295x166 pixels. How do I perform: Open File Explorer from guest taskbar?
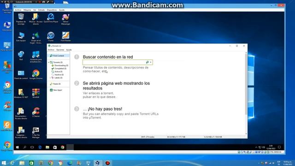point(47,147)
